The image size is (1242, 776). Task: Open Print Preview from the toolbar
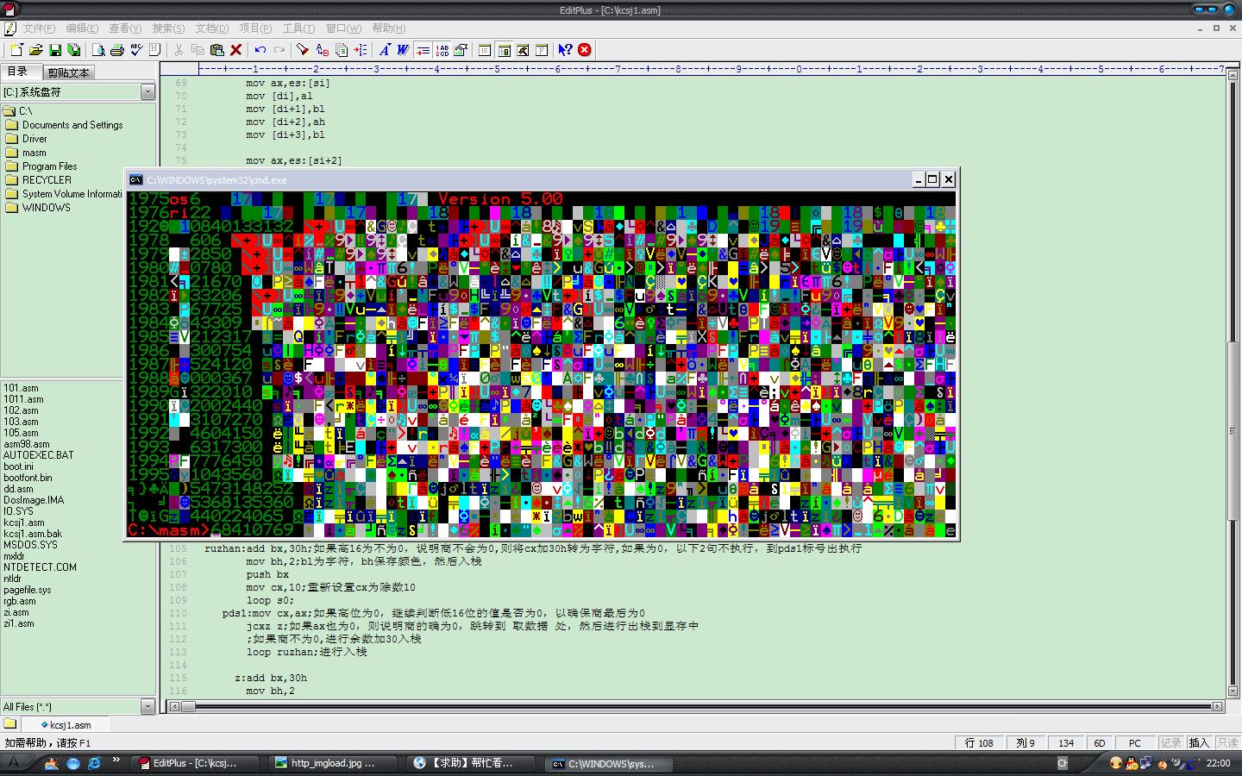pyautogui.click(x=98, y=50)
